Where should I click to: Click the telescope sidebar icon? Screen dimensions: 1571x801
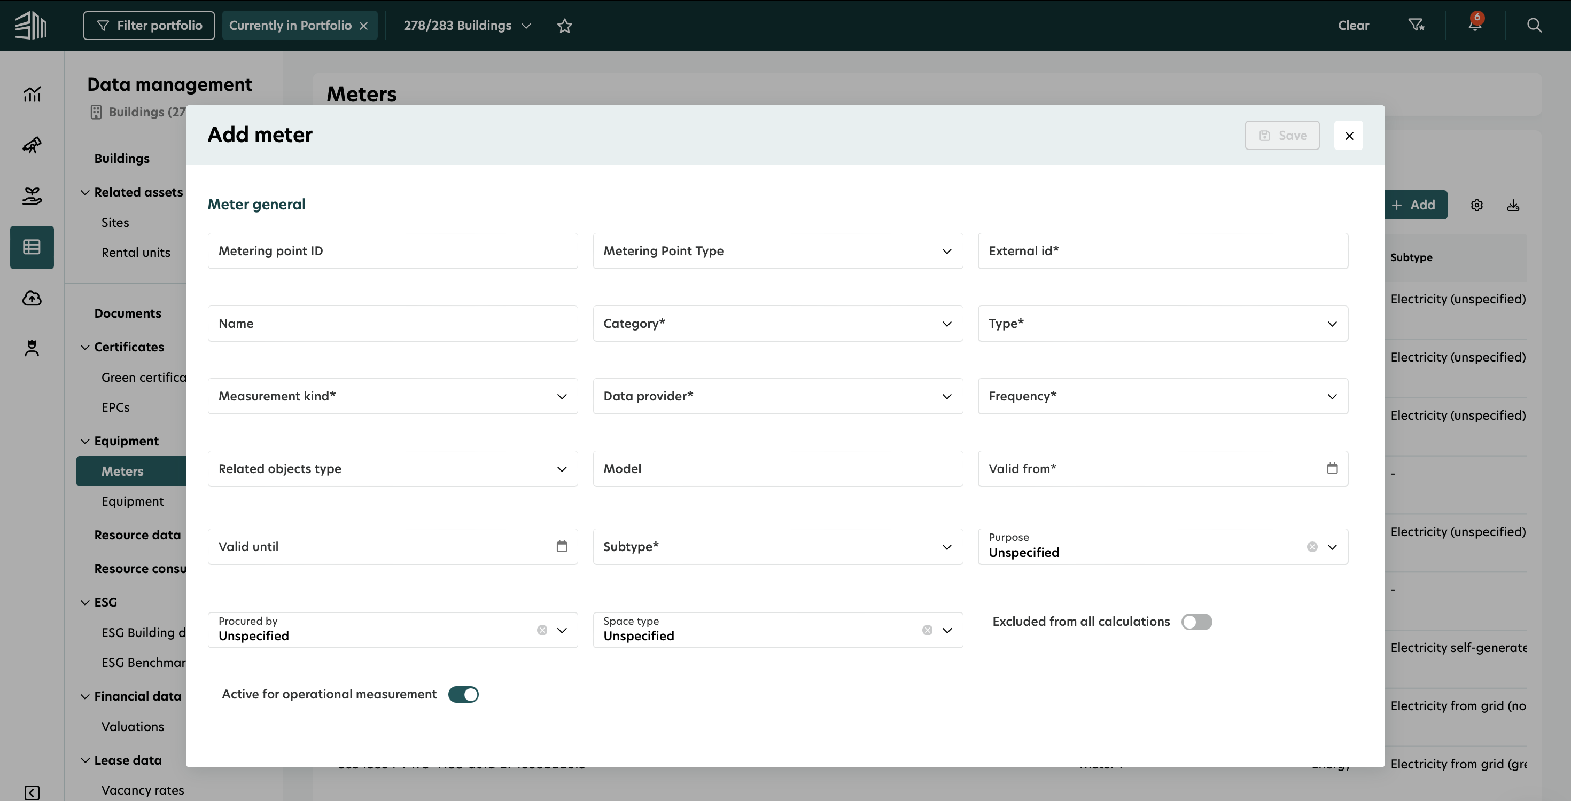(32, 145)
